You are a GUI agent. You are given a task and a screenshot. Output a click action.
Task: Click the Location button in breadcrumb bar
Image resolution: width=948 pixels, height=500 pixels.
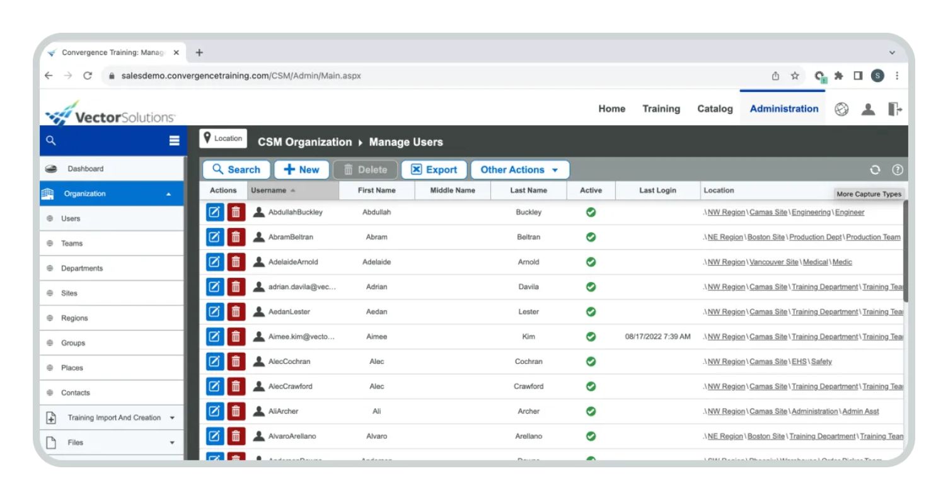[x=223, y=139]
